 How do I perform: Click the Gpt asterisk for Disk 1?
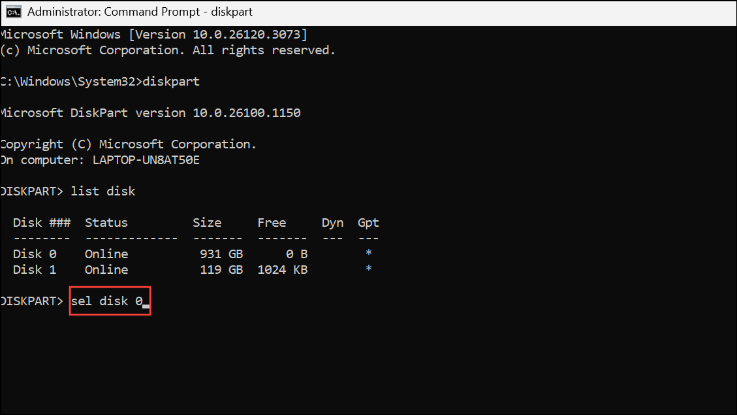[369, 270]
